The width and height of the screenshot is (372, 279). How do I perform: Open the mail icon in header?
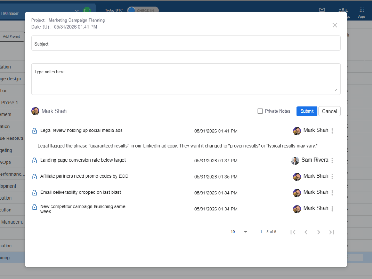[x=322, y=10]
